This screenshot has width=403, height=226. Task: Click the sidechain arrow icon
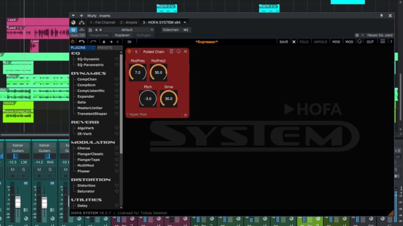tap(185, 30)
